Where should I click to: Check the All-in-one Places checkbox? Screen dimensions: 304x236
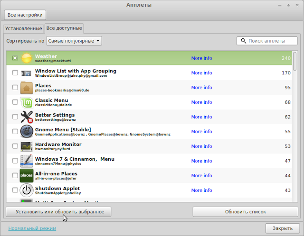15,175
